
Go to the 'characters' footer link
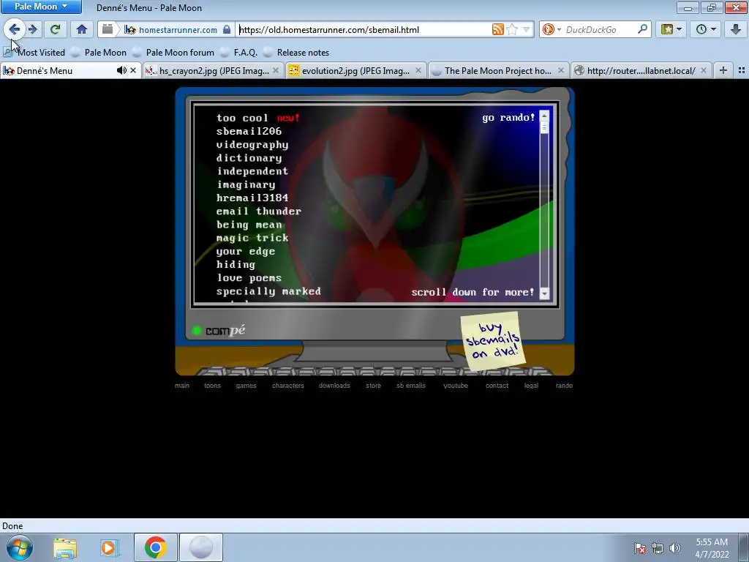(x=288, y=386)
